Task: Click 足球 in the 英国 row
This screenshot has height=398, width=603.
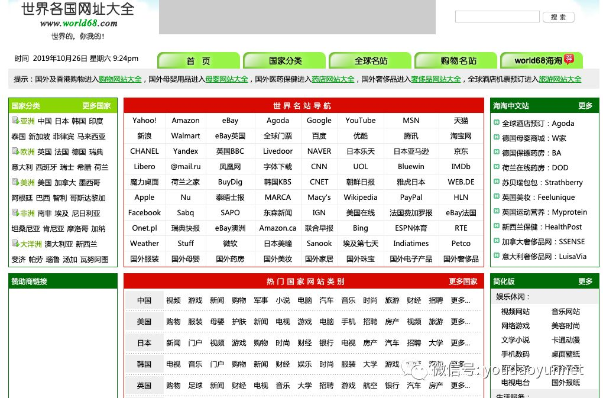Action: click(195, 386)
